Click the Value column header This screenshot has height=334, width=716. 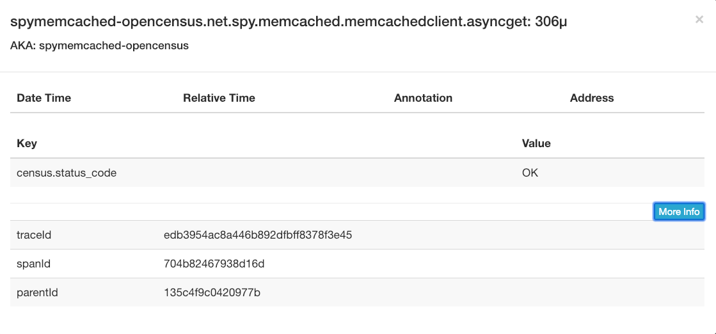point(536,143)
